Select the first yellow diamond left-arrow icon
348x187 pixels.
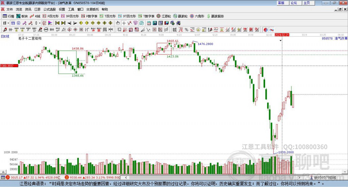click(81, 23)
